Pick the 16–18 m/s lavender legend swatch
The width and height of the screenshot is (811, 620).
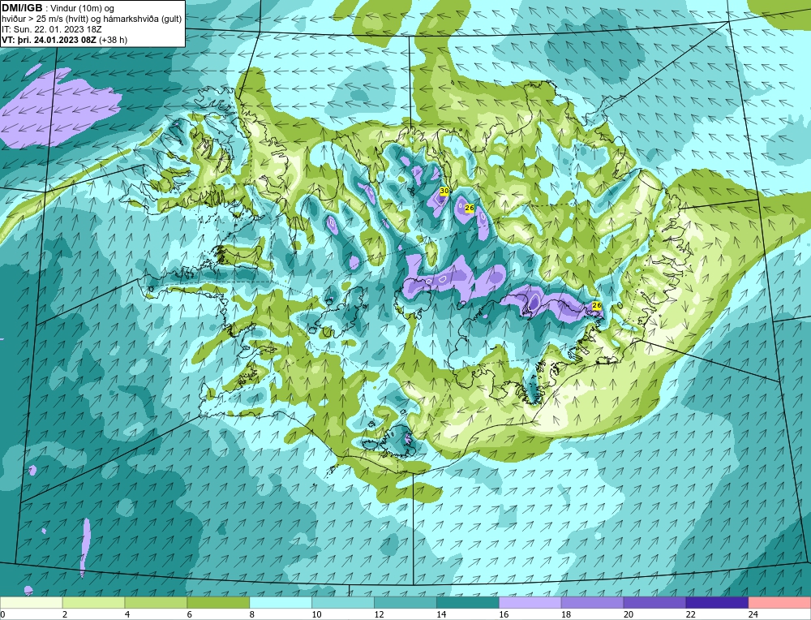pyautogui.click(x=530, y=603)
